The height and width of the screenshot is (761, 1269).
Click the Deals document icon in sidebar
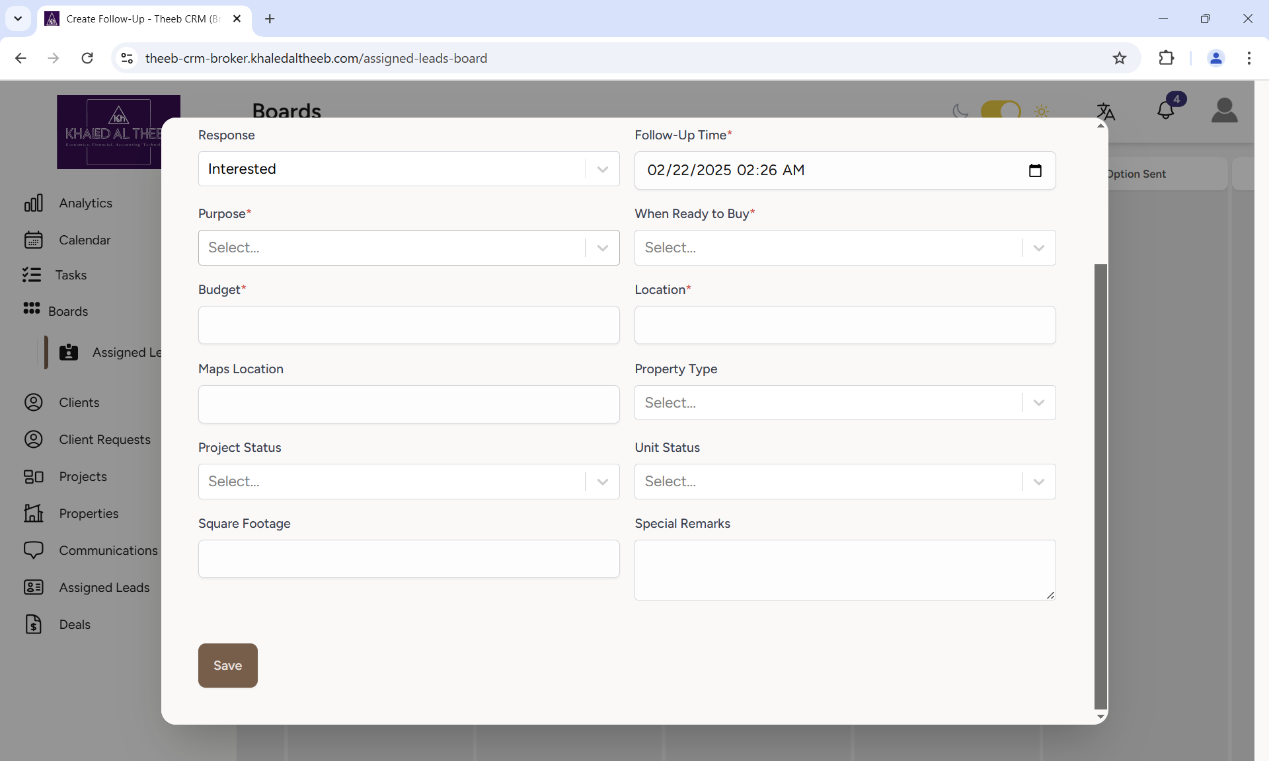33,624
